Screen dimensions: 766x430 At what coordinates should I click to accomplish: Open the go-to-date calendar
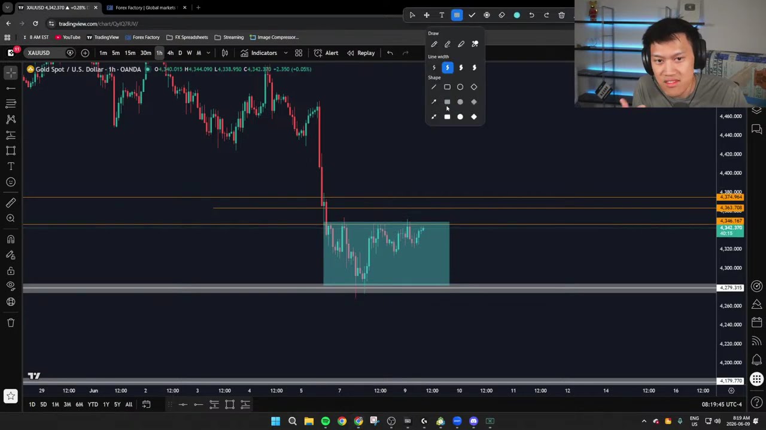[146, 404]
